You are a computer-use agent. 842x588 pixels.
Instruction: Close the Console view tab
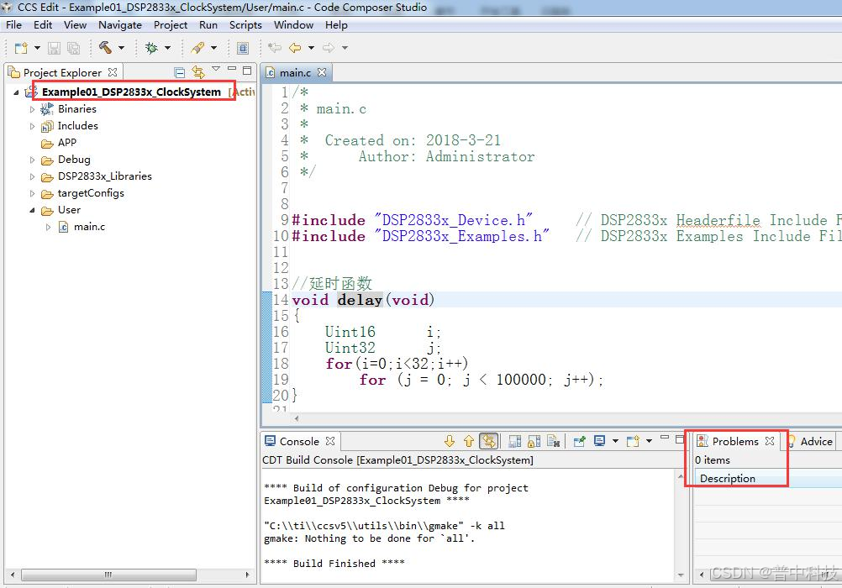(x=330, y=441)
